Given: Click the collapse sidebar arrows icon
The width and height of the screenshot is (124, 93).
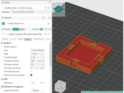Looking at the screenshot, I should [54, 1].
